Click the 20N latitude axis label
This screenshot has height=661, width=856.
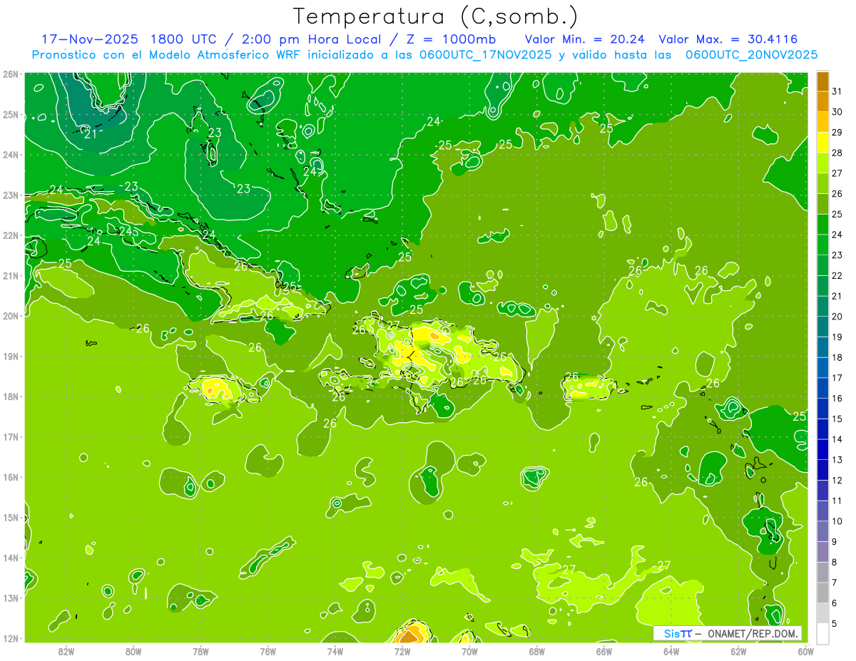tap(11, 316)
